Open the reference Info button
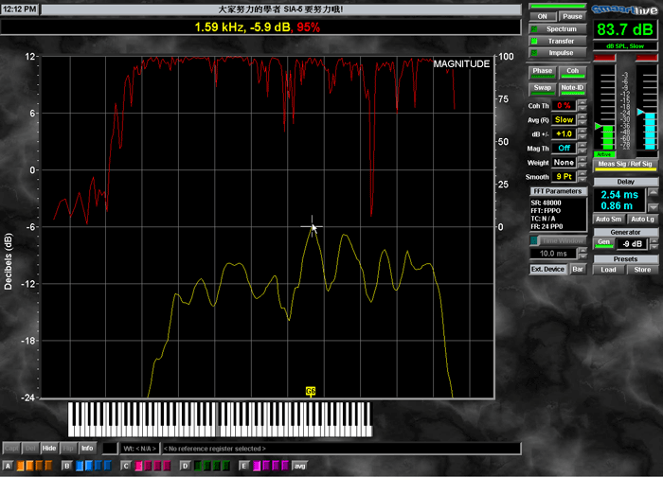Screen dimensions: 663x477 click(86, 448)
